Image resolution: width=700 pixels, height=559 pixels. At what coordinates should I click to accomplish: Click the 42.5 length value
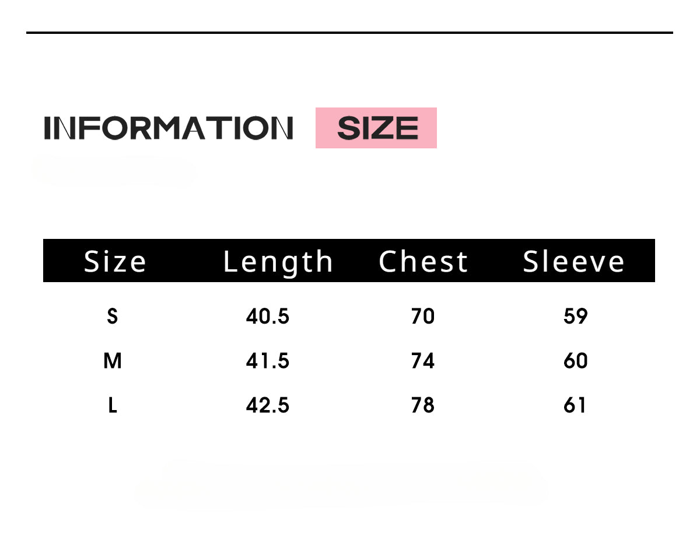click(268, 405)
